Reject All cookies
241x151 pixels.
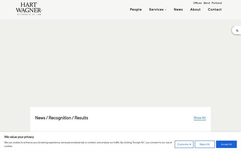pos(205,144)
